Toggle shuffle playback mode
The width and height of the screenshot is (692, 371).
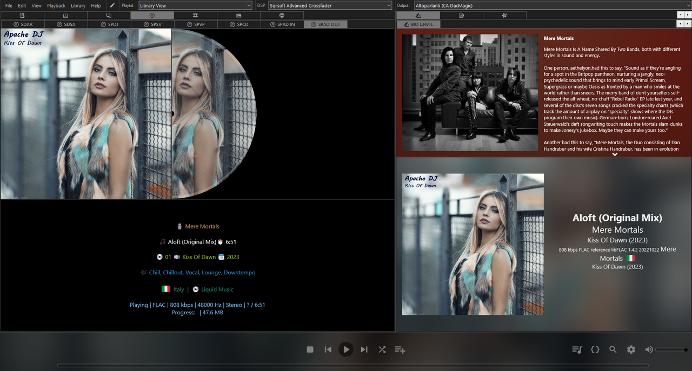click(382, 349)
